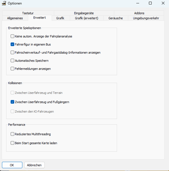169x171 pixels.
Task: Switch to Grafik (erweitert) tab
Action: pos(86,18)
